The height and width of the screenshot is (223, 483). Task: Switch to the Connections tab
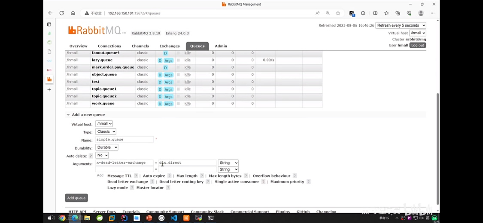click(x=109, y=46)
